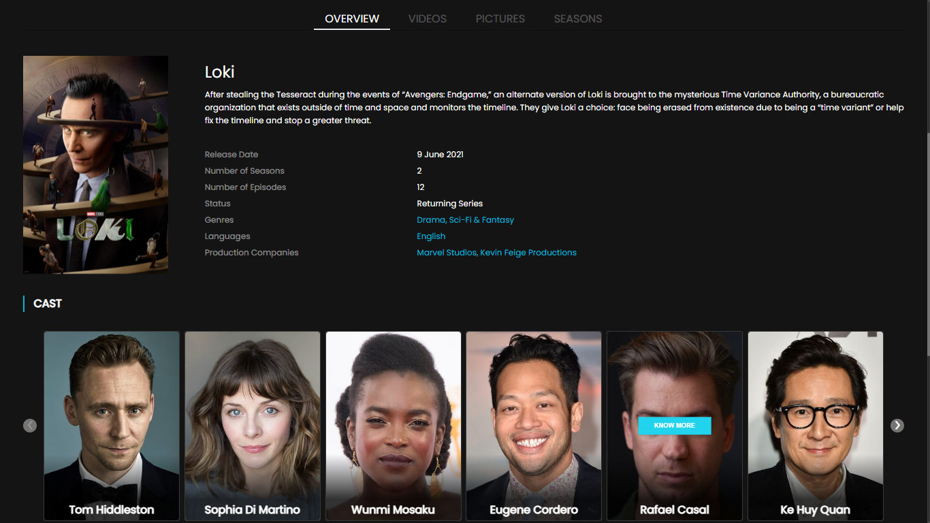The width and height of the screenshot is (930, 523).
Task: Click the Loki title heading
Action: tap(219, 72)
